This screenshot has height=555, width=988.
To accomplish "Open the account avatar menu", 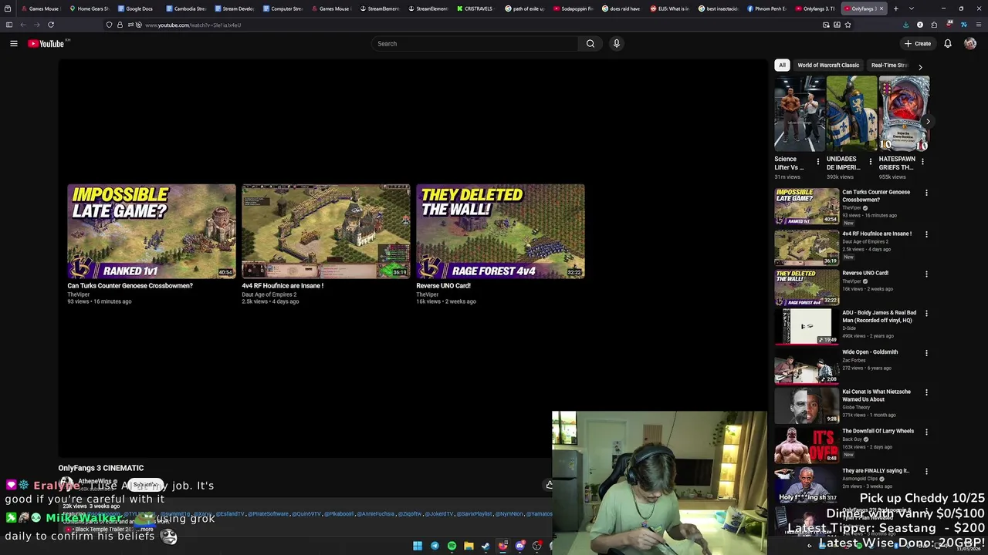I will (x=970, y=44).
